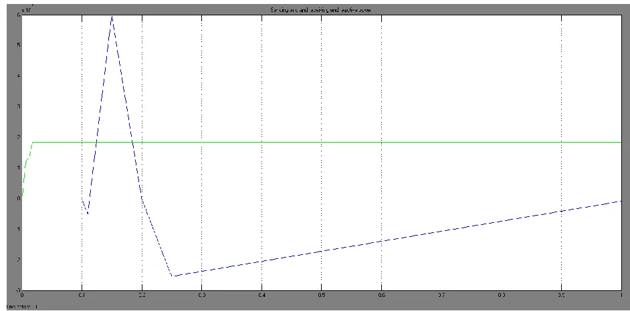Click the x-axis tick label 0.5
Viewport: 630px width, 311px height.
[x=322, y=296]
